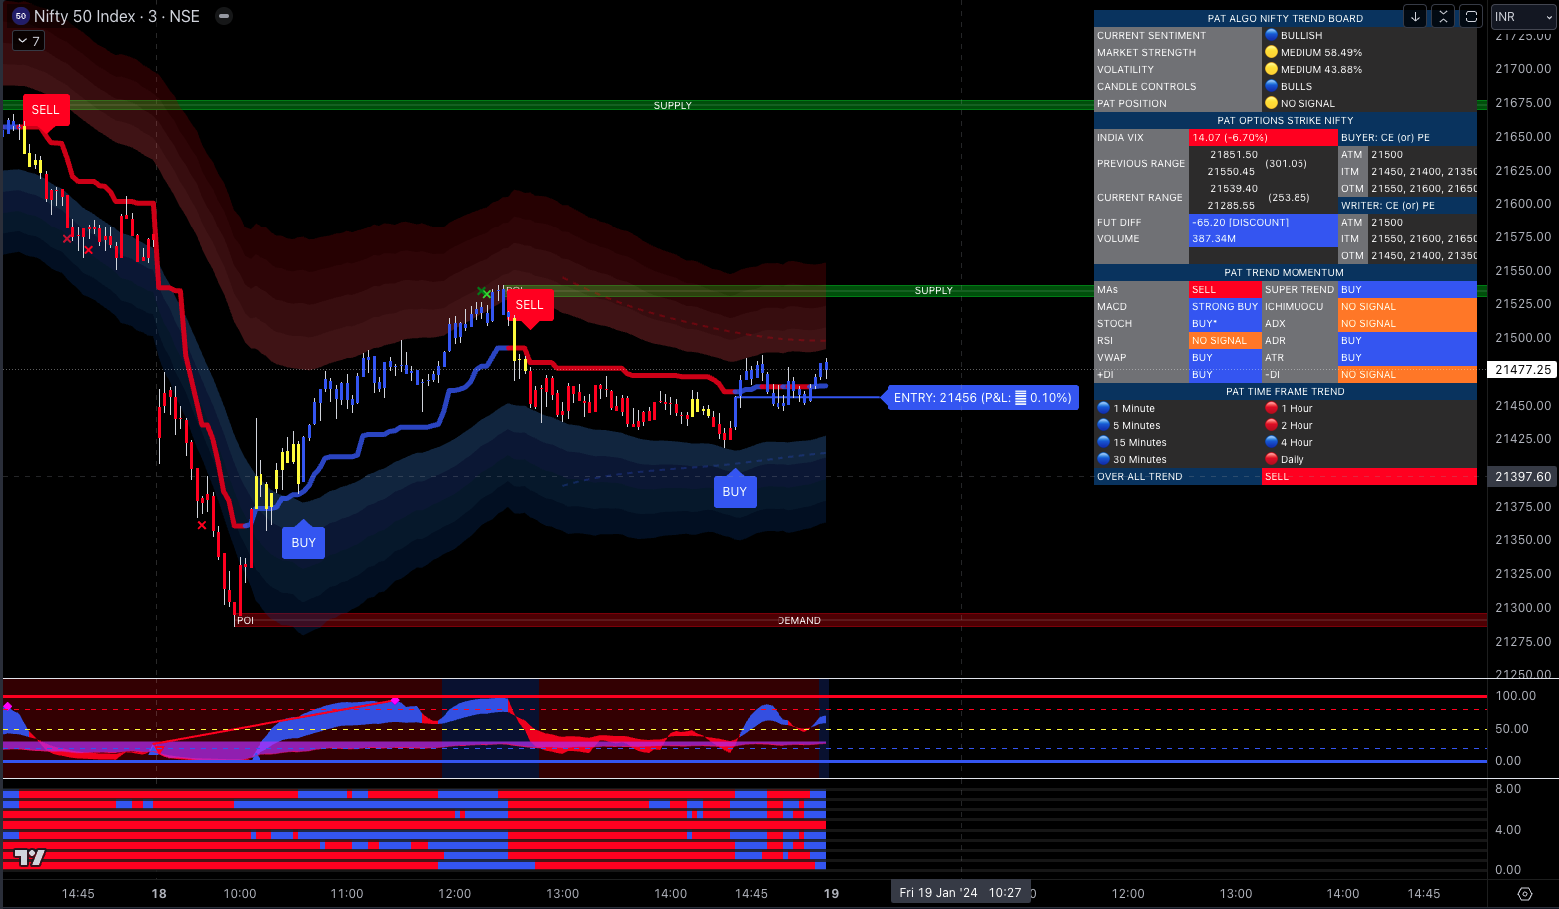Click the SUPPLY zone label near 21535

[x=933, y=290]
